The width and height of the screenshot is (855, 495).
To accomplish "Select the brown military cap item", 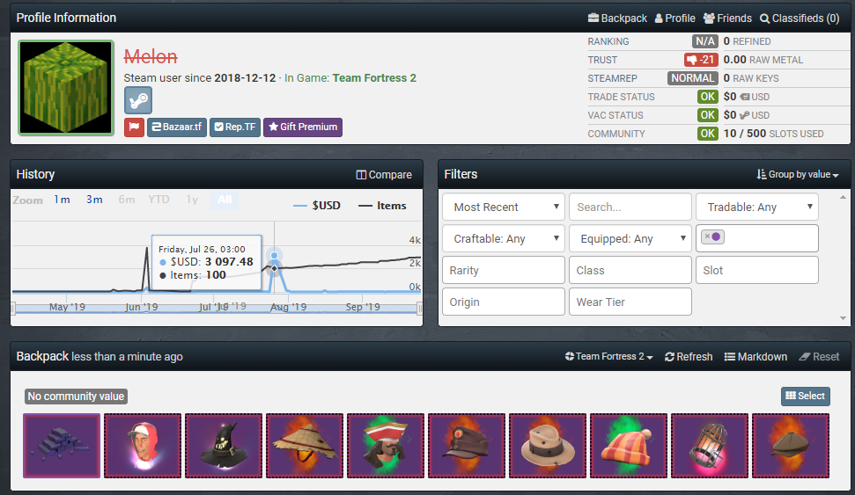I will 467,446.
